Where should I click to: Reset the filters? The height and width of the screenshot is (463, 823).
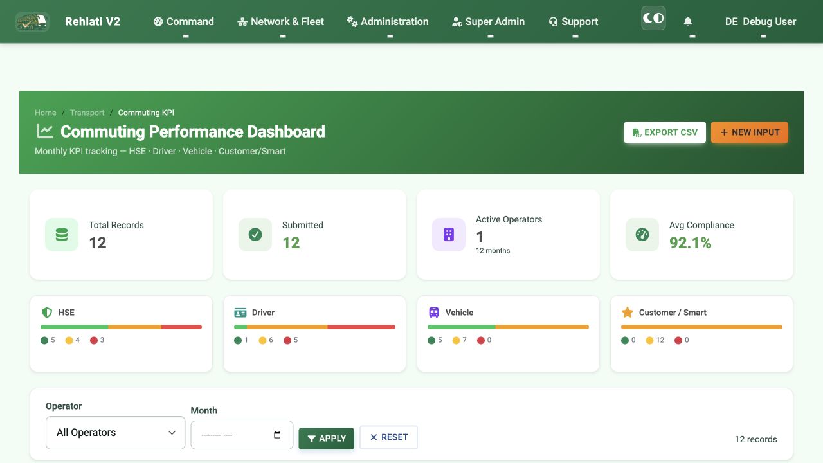point(388,437)
